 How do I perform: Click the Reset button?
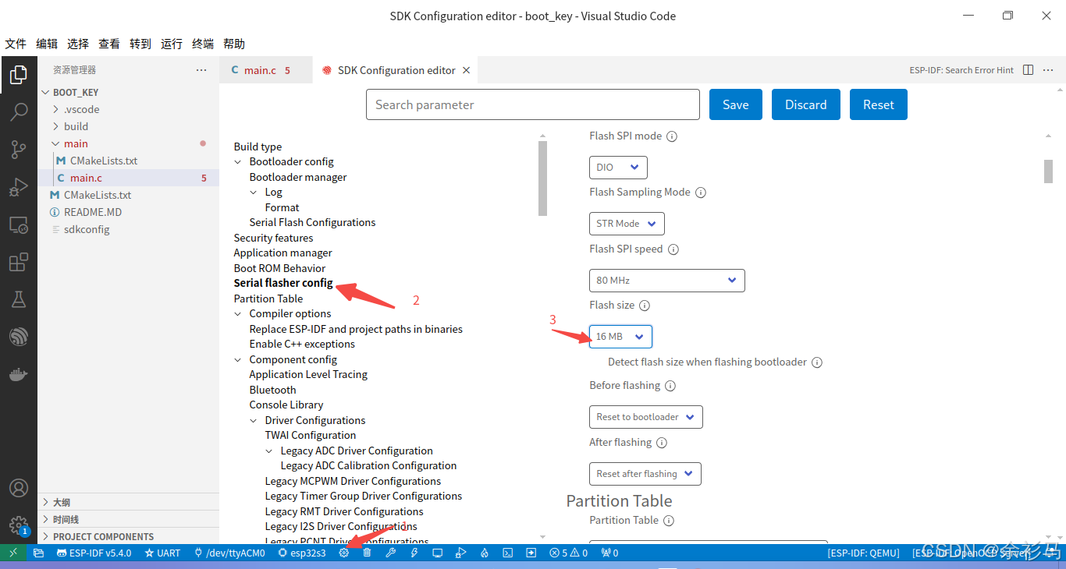tap(879, 104)
